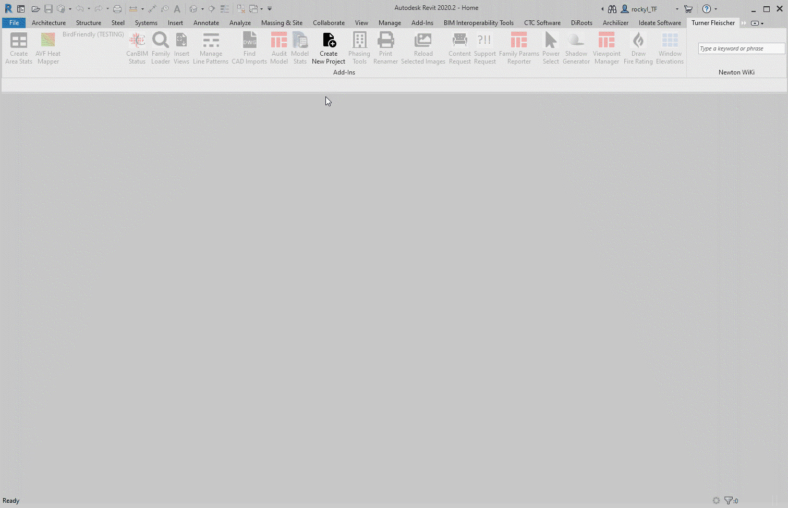The image size is (788, 508).
Task: Switch to the Systems tab
Action: pos(146,23)
